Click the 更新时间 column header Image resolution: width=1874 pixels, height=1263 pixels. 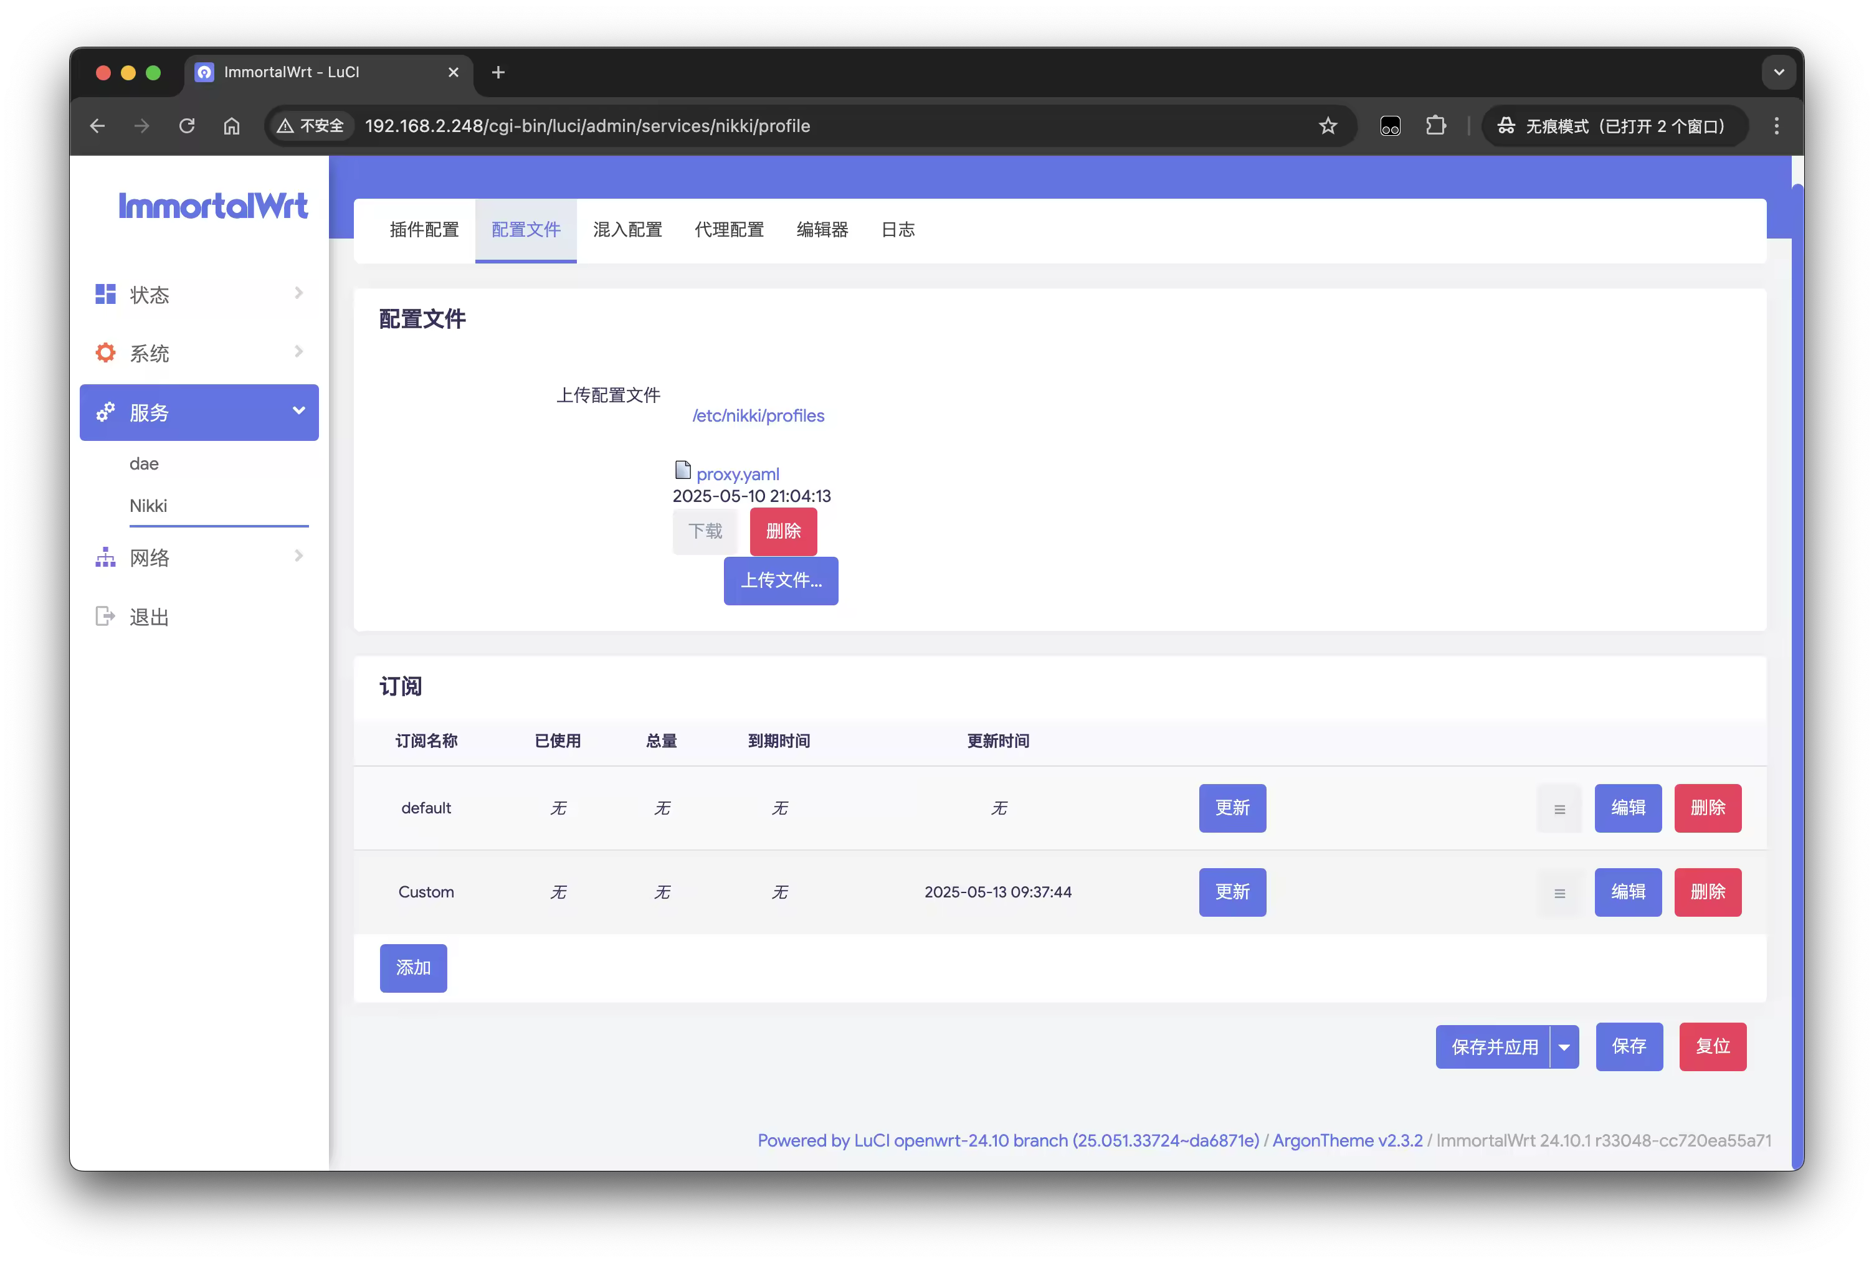click(998, 740)
